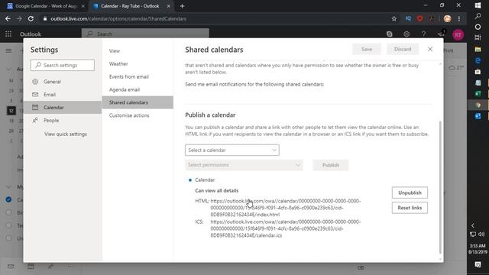Viewport: 489px width, 275px height.
Task: Open Agenda email options
Action: (138, 89)
